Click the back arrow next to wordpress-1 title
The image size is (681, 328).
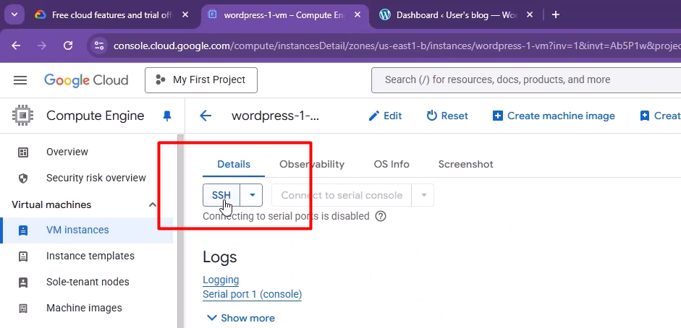coord(206,116)
